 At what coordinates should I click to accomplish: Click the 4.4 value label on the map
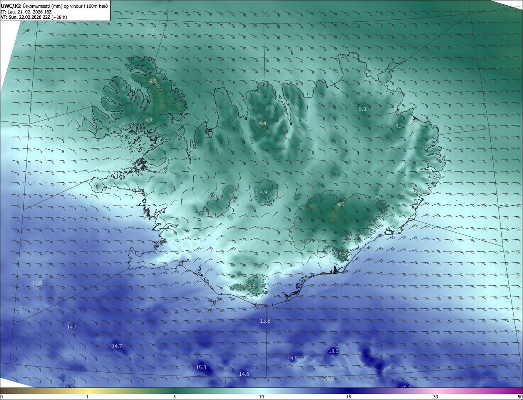pyautogui.click(x=263, y=123)
